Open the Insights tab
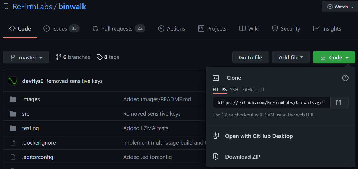 click(327, 29)
